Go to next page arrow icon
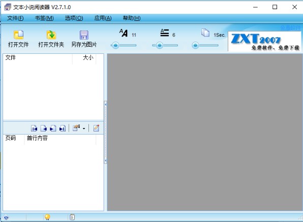This screenshot has width=303, height=222. click(x=53, y=128)
